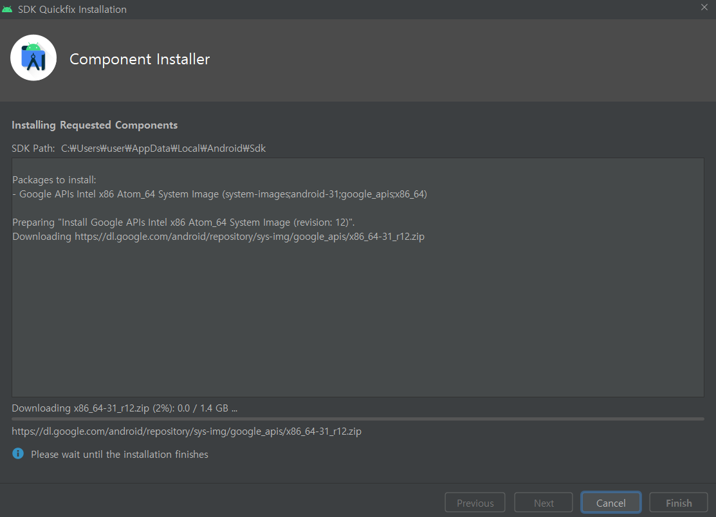
Task: Click the Android Studio logo icon
Action: (x=33, y=58)
